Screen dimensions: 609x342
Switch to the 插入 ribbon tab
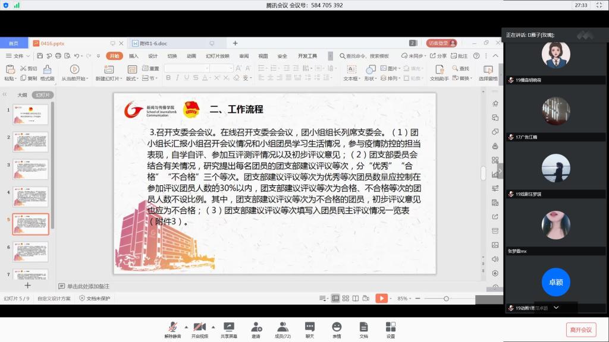click(x=134, y=56)
